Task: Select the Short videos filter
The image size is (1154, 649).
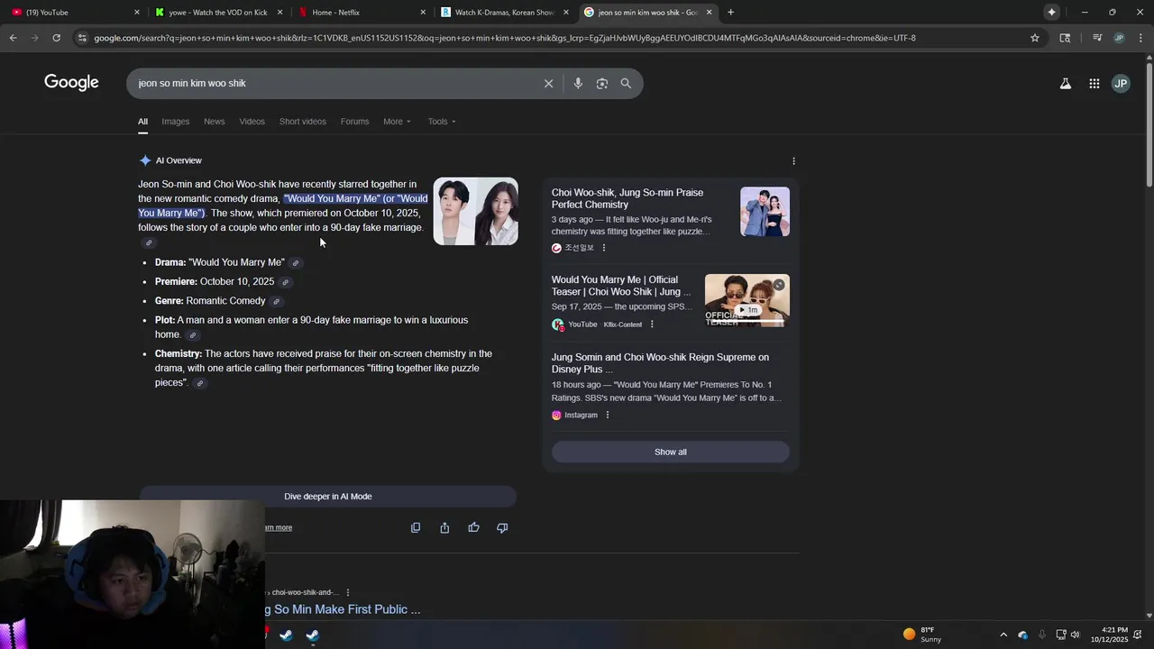Action: coord(302,121)
